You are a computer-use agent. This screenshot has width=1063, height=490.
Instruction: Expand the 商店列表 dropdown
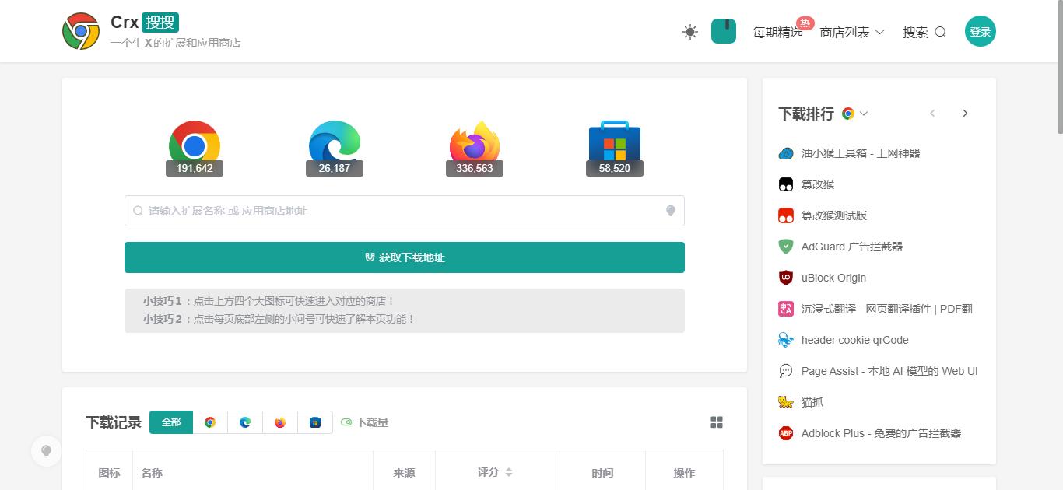tap(852, 32)
